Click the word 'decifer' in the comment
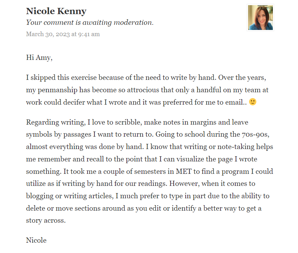298x253 pixels. click(74, 102)
